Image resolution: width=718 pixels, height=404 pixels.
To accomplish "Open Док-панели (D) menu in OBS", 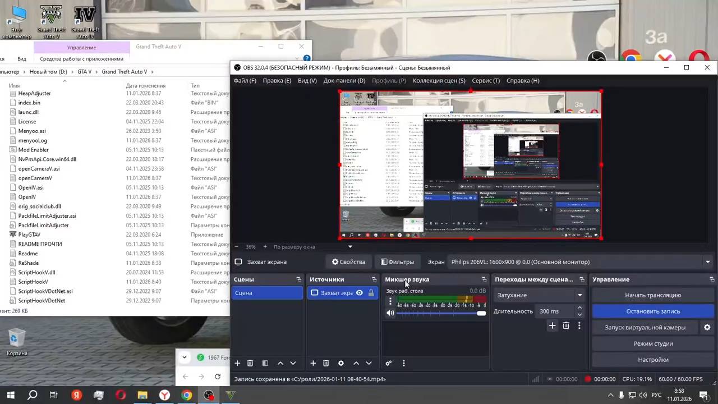I will tap(344, 81).
